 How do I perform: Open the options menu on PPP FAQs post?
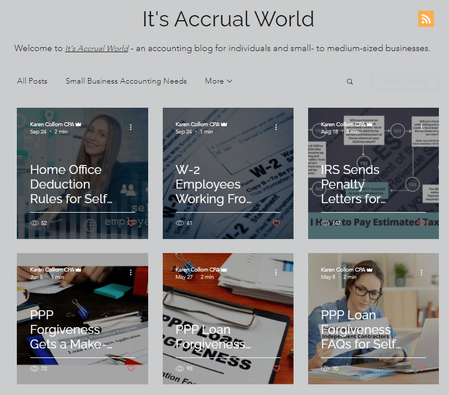[x=421, y=272]
